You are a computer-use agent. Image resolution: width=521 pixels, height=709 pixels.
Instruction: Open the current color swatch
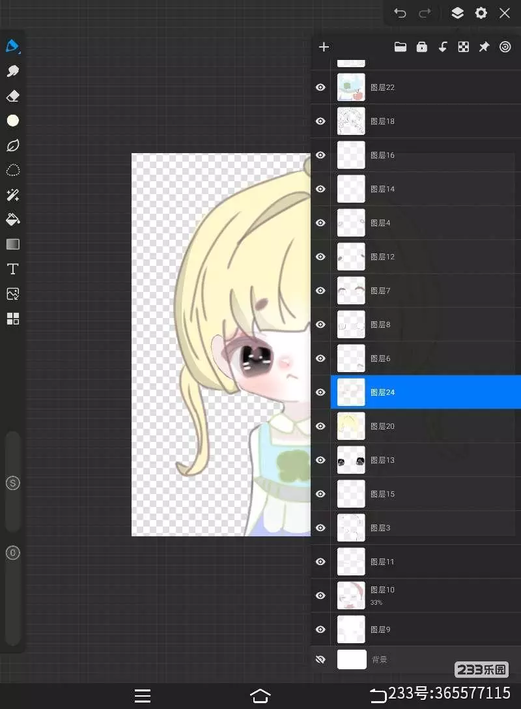[x=13, y=121]
